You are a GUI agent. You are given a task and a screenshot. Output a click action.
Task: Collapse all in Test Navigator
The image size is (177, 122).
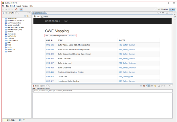click(x=25, y=16)
